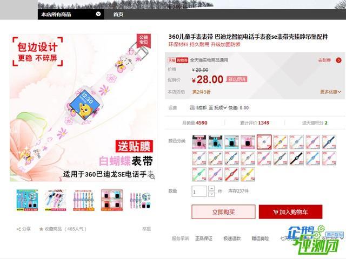The width and height of the screenshot is (346, 259).
Task: Click the red arrow icon beside 去刮券
Action: pos(338,60)
